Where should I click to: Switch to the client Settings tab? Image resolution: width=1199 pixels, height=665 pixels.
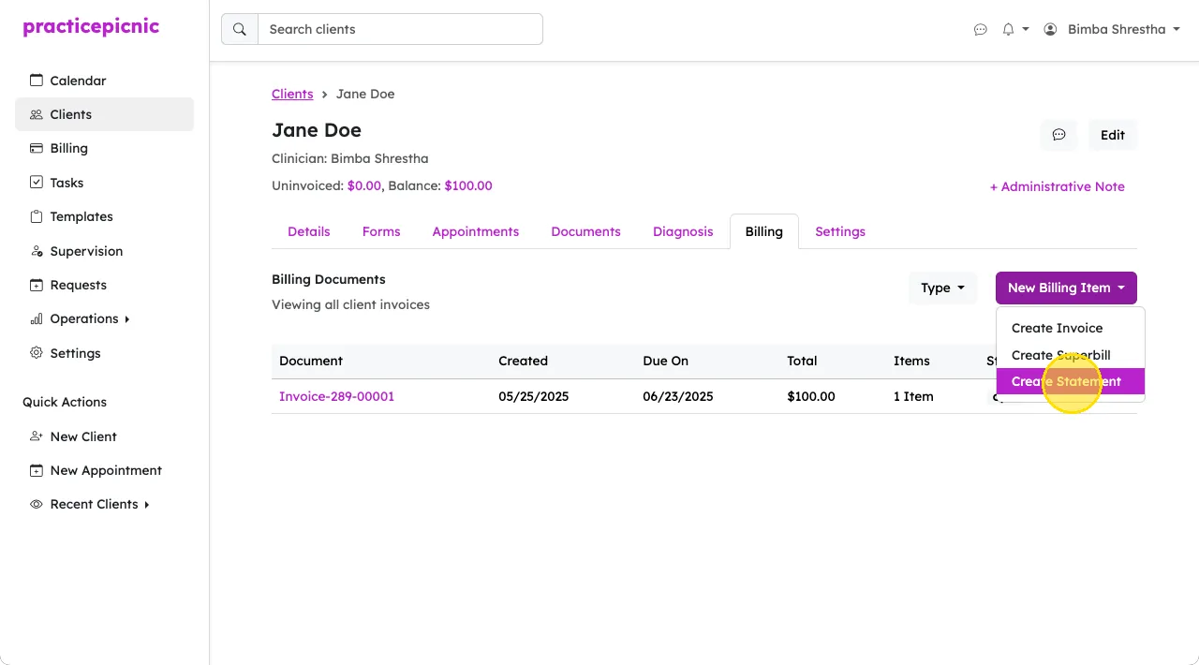coord(840,231)
